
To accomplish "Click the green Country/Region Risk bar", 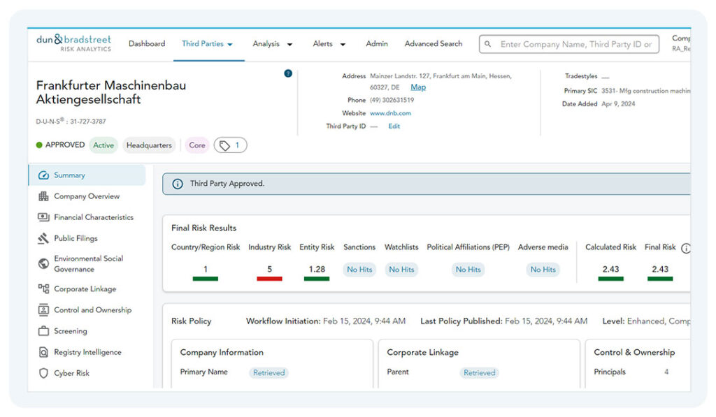I will (206, 279).
